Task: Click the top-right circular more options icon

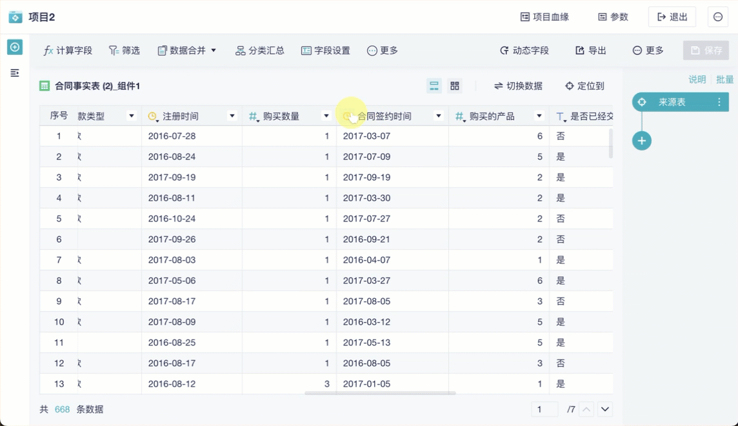Action: click(718, 17)
